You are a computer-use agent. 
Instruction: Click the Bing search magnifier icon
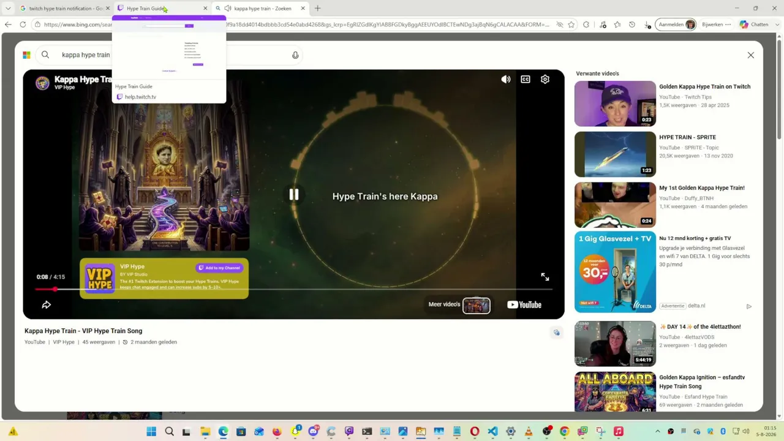[45, 55]
